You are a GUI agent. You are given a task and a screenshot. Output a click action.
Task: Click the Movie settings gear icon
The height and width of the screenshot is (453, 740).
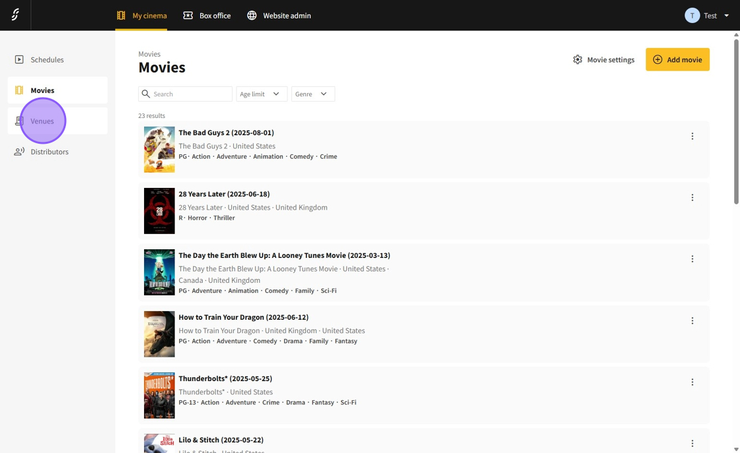click(577, 59)
